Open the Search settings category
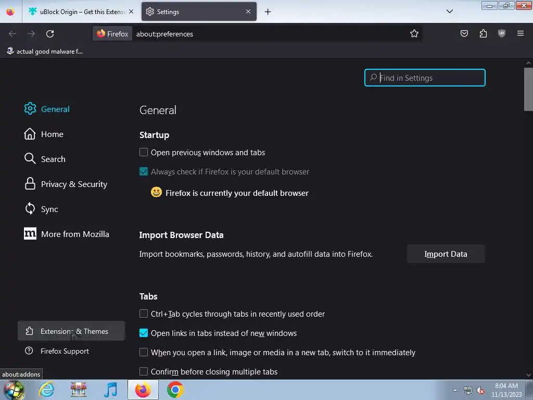This screenshot has height=400, width=533. coord(45,159)
